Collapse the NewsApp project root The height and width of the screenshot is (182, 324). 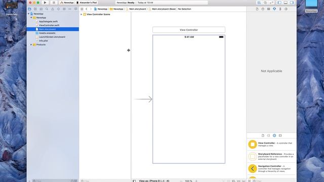29,14
